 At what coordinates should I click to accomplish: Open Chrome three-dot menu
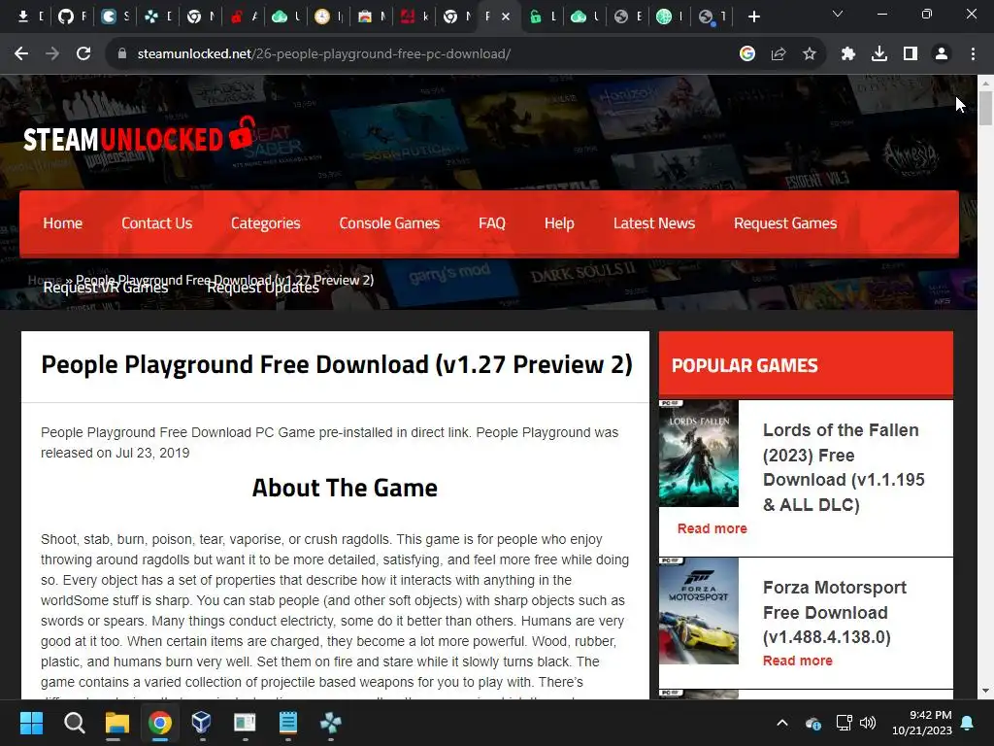point(973,54)
